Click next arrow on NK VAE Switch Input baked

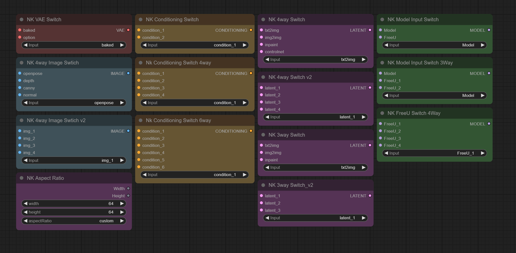point(122,45)
